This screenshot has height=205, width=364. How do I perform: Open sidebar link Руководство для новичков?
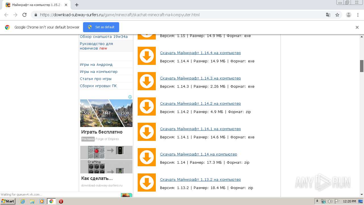coord(96,46)
